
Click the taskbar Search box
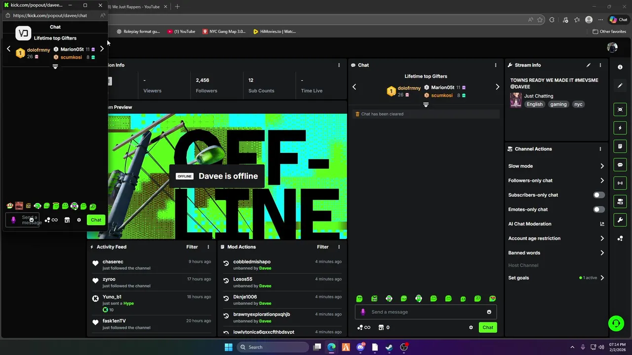[x=272, y=347]
